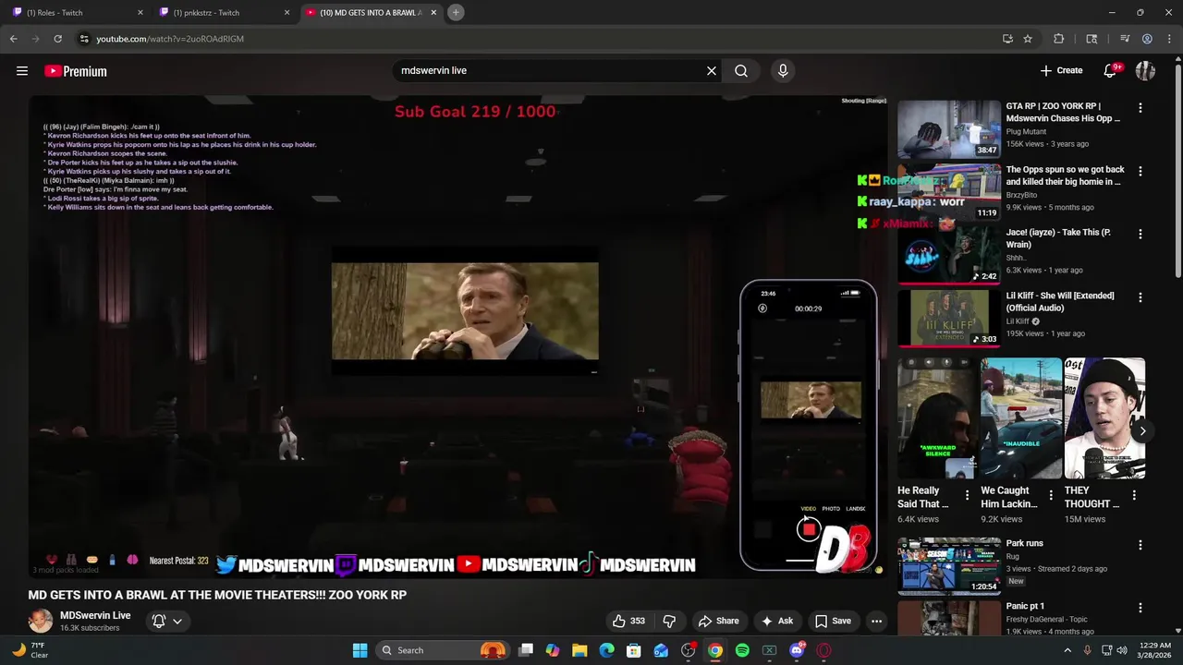Open Park runs streamed video thumbnail
This screenshot has width=1183, height=665.
pos(949,565)
